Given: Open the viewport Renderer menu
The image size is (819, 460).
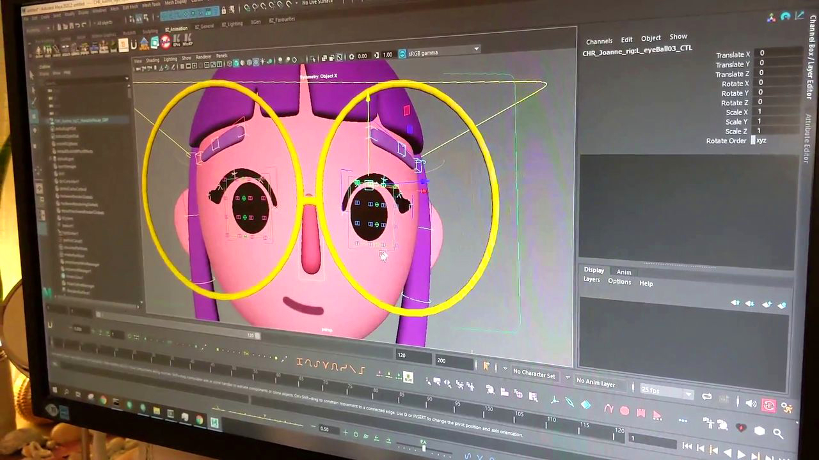Looking at the screenshot, I should 203,57.
